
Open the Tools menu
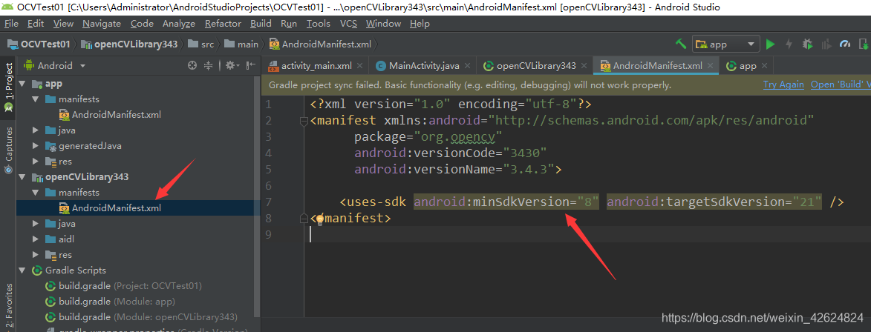(319, 23)
